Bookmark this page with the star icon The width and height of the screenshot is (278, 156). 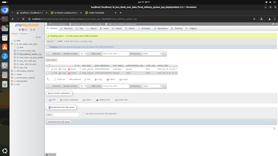(x=254, y=19)
